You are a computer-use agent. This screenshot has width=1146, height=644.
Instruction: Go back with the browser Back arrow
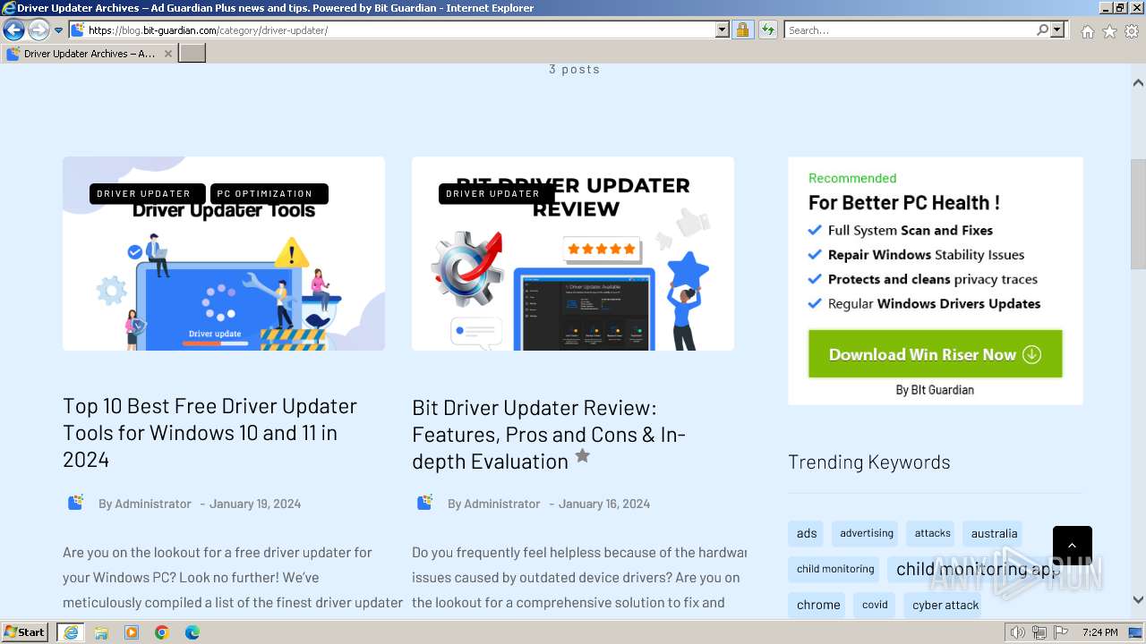(x=13, y=30)
